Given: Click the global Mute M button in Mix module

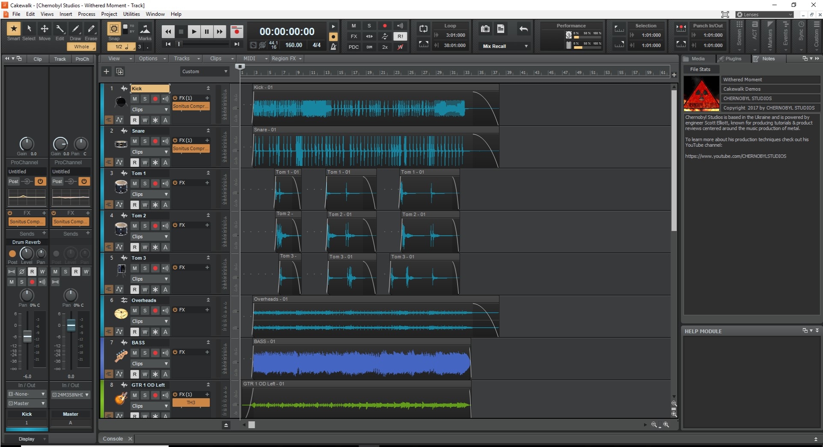Looking at the screenshot, I should click(354, 26).
